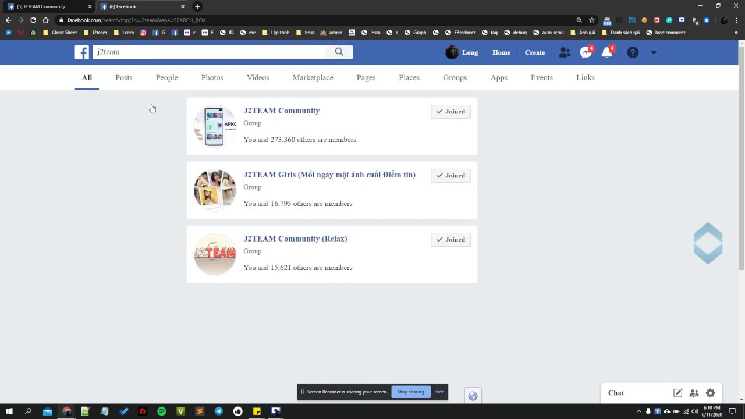Open Long's profile
745x419 pixels.
click(462, 52)
